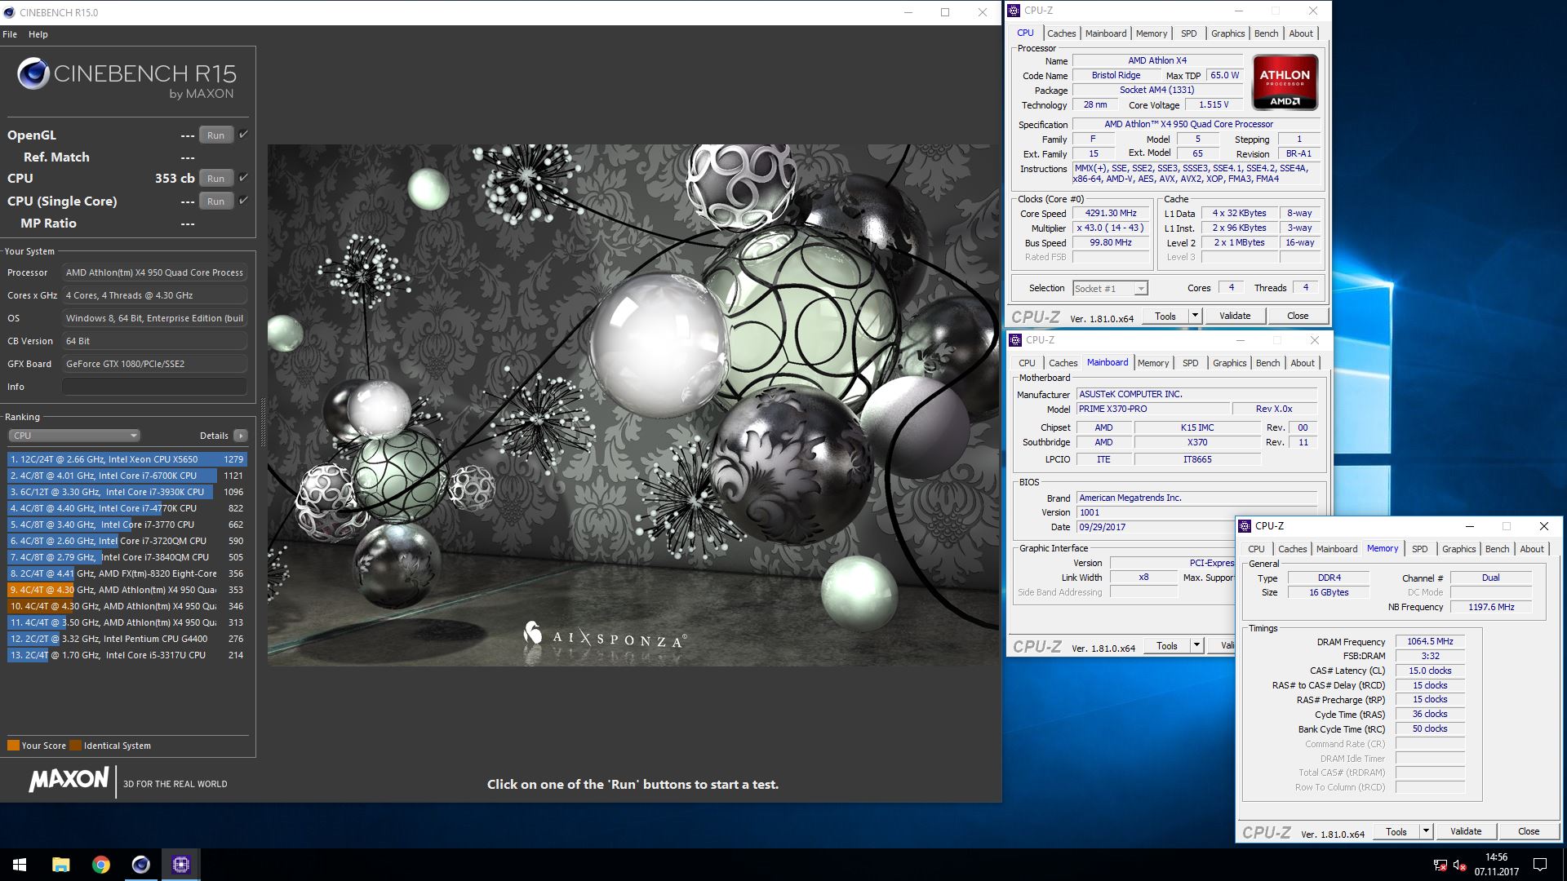Click Validate in the CPU-Z Memory window
Image resolution: width=1567 pixels, height=881 pixels.
pyautogui.click(x=1465, y=831)
